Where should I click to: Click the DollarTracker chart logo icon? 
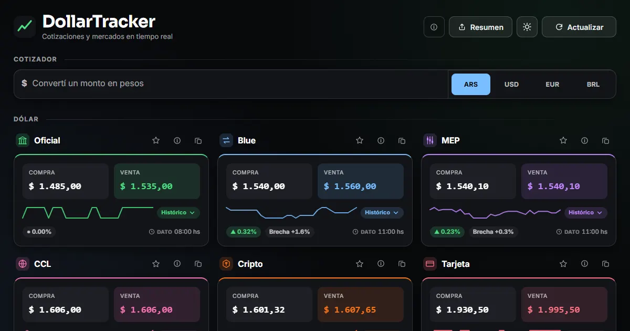tap(25, 26)
